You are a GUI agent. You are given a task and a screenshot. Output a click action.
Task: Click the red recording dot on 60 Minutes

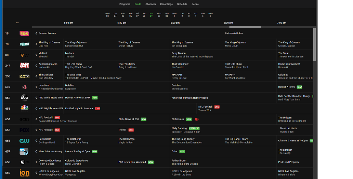tap(196, 119)
